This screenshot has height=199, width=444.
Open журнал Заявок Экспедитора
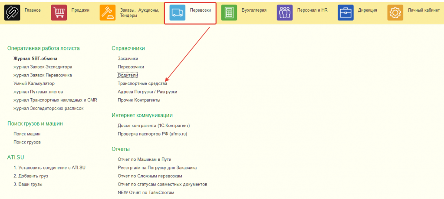(x=43, y=67)
